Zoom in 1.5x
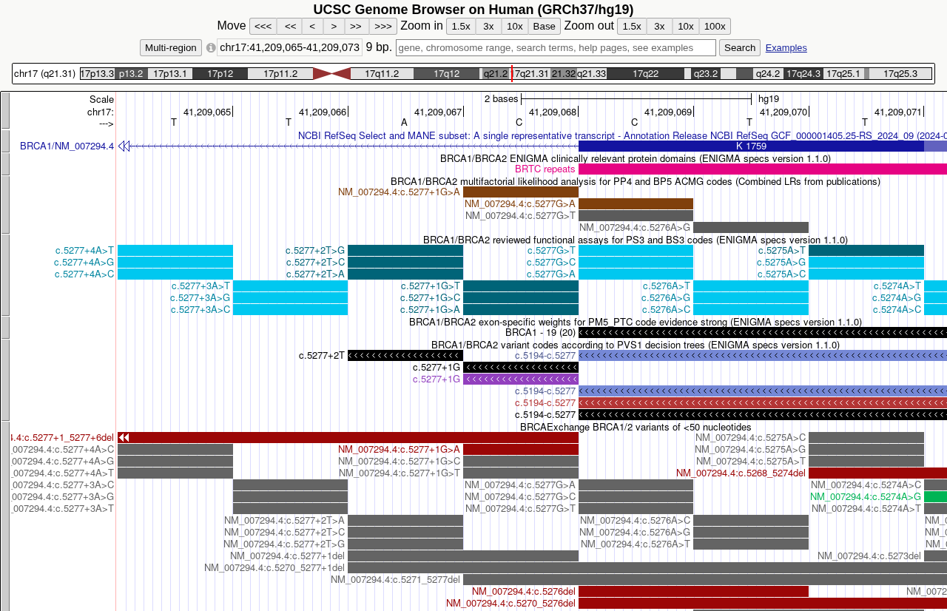The width and height of the screenshot is (947, 611). pos(461,27)
